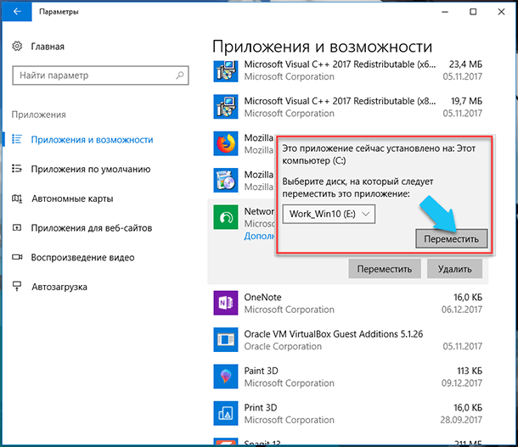Screen dimensions: 518x447
Task: Open Автозагрузка section
Action: [59, 287]
